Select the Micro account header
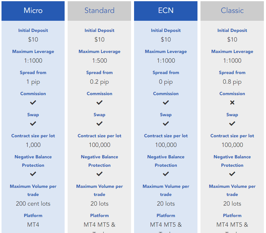The width and height of the screenshot is (266, 233). point(33,11)
